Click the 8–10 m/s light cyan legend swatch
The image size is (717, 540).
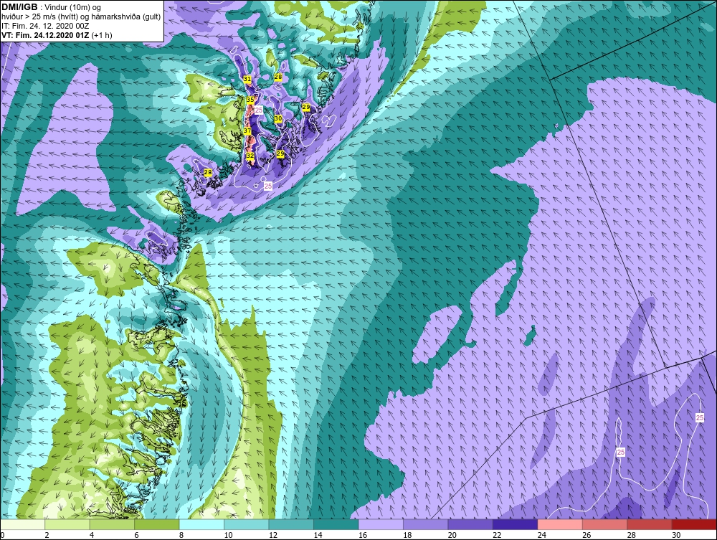click(201, 524)
